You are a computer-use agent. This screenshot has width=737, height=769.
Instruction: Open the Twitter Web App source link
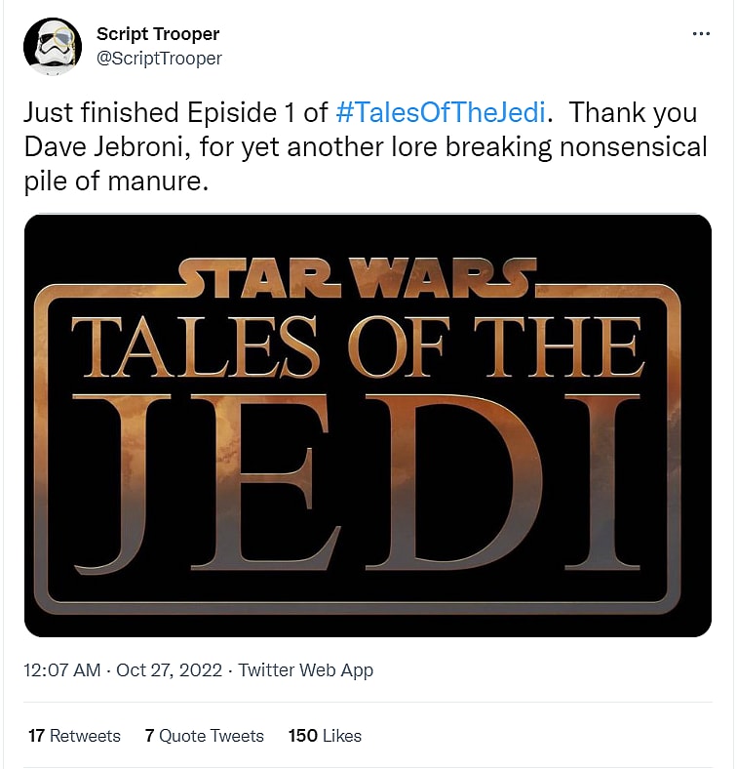click(x=306, y=670)
